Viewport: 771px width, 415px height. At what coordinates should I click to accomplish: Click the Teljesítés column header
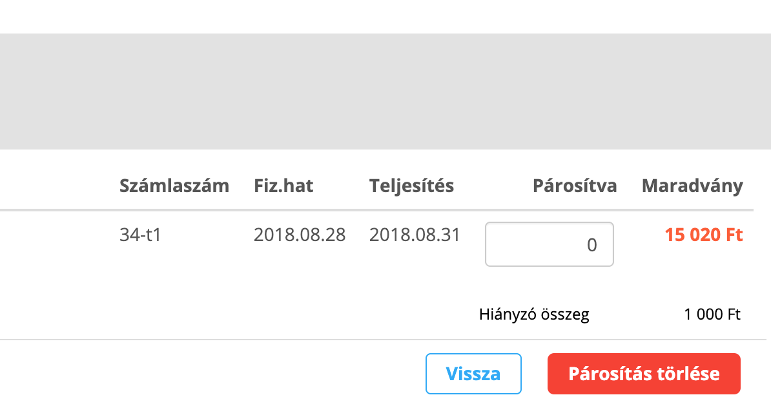(411, 186)
